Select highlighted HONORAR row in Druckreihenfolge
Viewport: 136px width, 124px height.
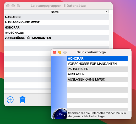click(97, 59)
